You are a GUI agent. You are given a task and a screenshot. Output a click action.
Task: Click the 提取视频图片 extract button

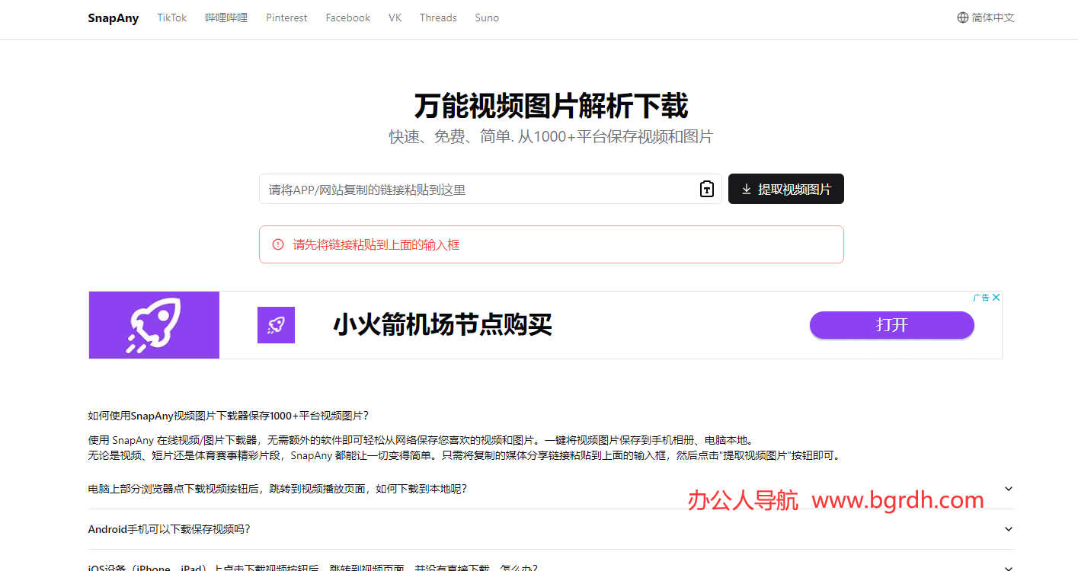tap(785, 189)
